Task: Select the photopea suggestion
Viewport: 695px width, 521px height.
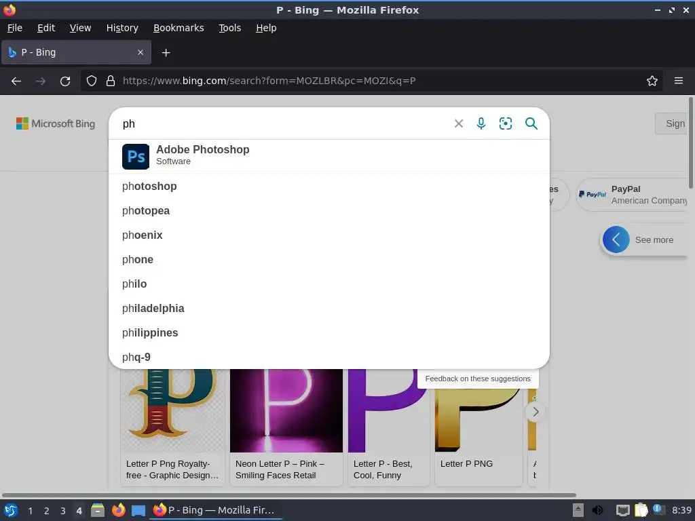Action: (329, 211)
